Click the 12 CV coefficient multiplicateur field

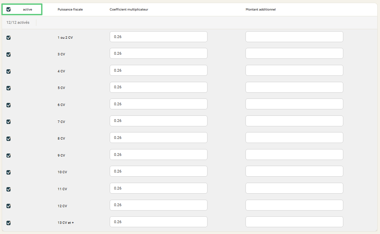pos(159,205)
